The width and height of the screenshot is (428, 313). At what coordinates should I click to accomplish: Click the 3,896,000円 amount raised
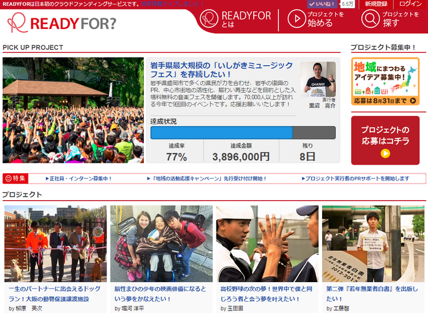click(241, 157)
